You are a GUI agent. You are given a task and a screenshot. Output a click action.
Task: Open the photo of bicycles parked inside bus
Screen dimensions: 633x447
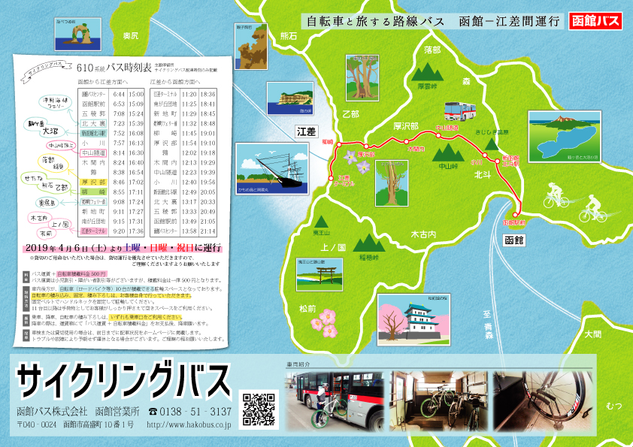click(438, 400)
